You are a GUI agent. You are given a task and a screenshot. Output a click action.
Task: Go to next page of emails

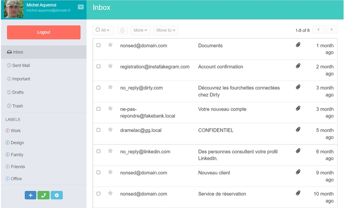(331, 30)
